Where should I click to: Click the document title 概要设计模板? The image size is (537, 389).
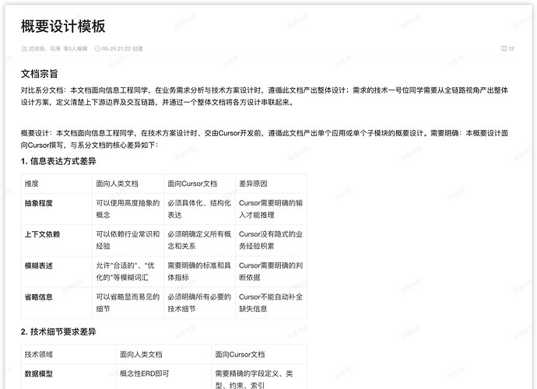pyautogui.click(x=63, y=26)
